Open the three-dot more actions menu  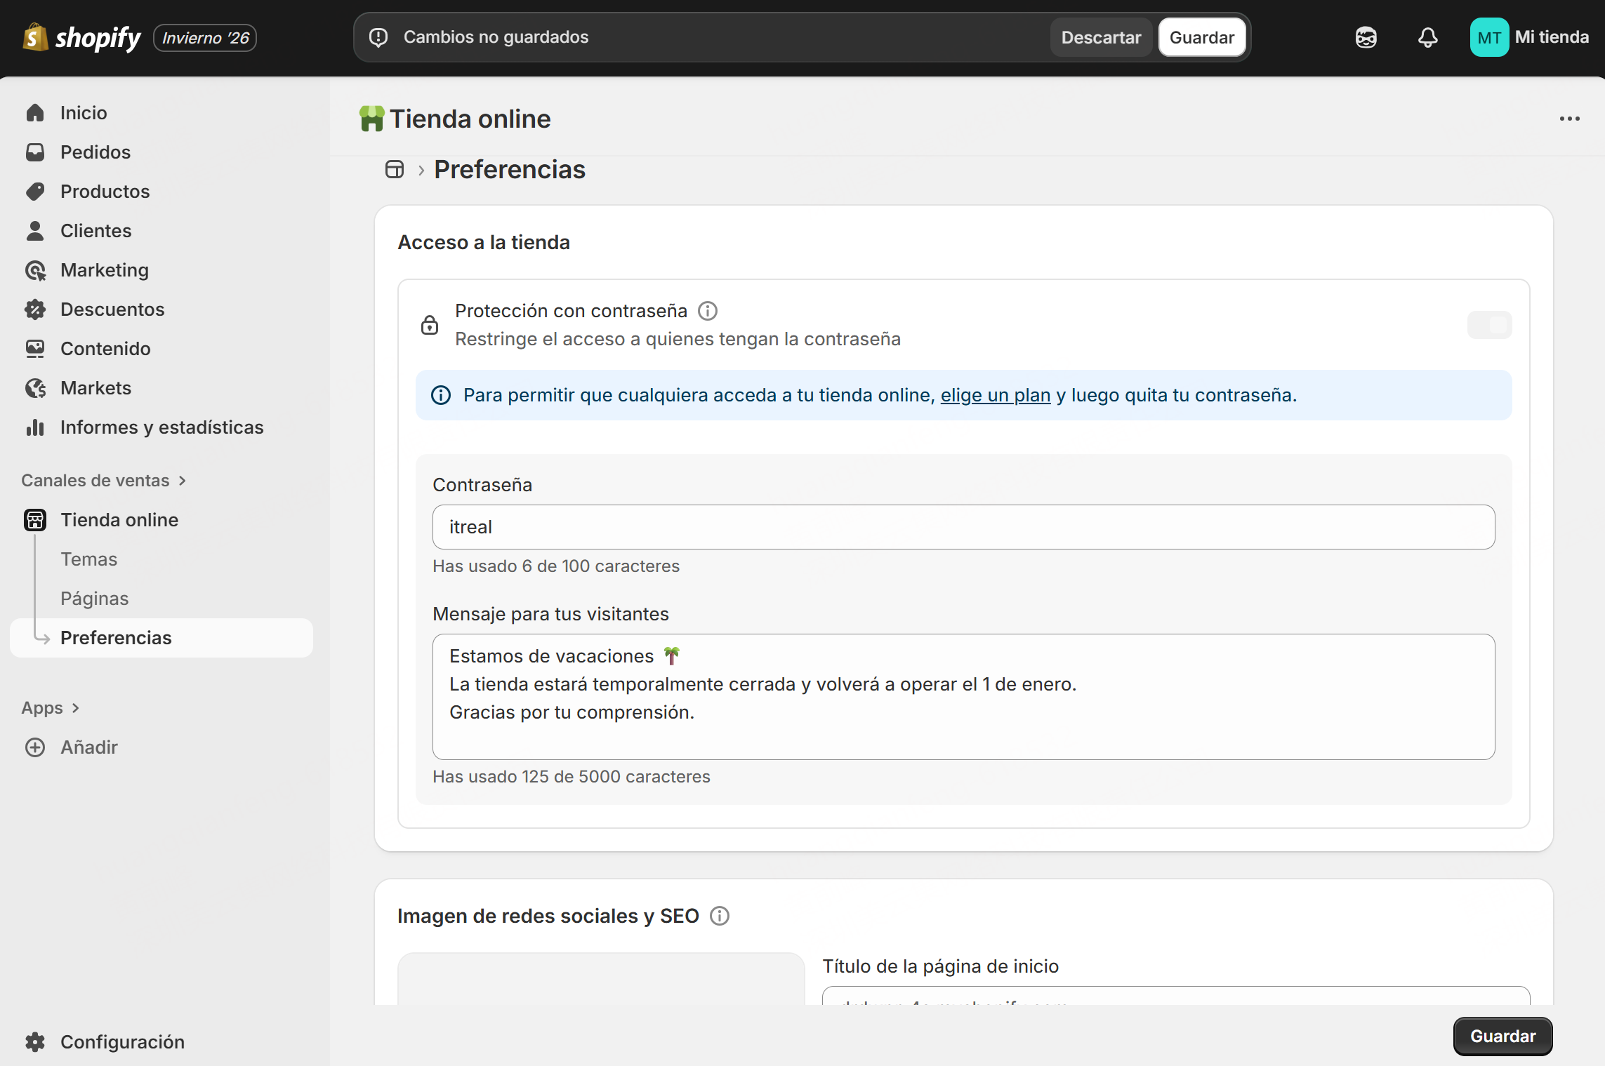[x=1569, y=119]
